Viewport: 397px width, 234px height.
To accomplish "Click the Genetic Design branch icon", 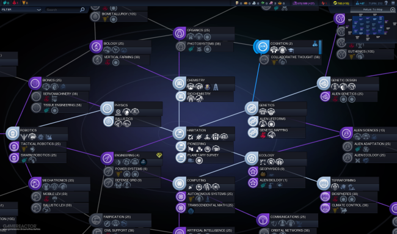I will pos(324,83).
